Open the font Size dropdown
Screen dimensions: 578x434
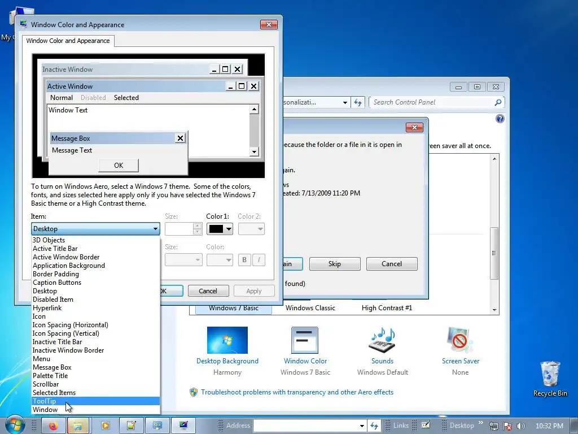coord(183,260)
